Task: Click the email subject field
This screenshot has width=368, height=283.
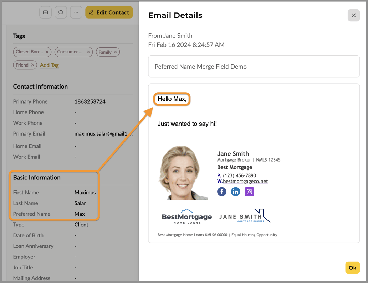Action: 254,67
